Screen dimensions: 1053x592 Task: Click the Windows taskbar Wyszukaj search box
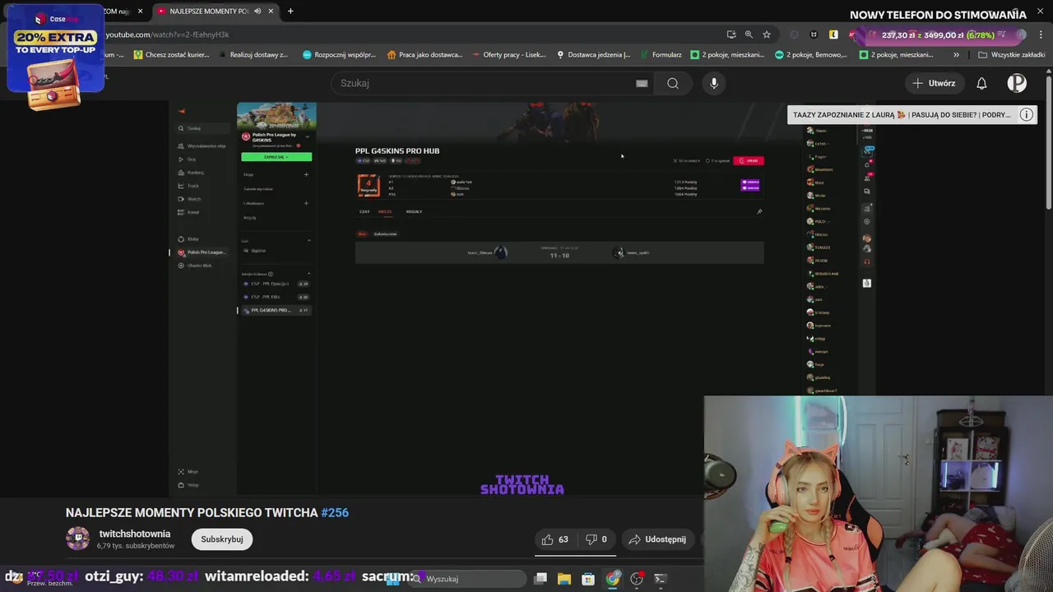pyautogui.click(x=467, y=579)
